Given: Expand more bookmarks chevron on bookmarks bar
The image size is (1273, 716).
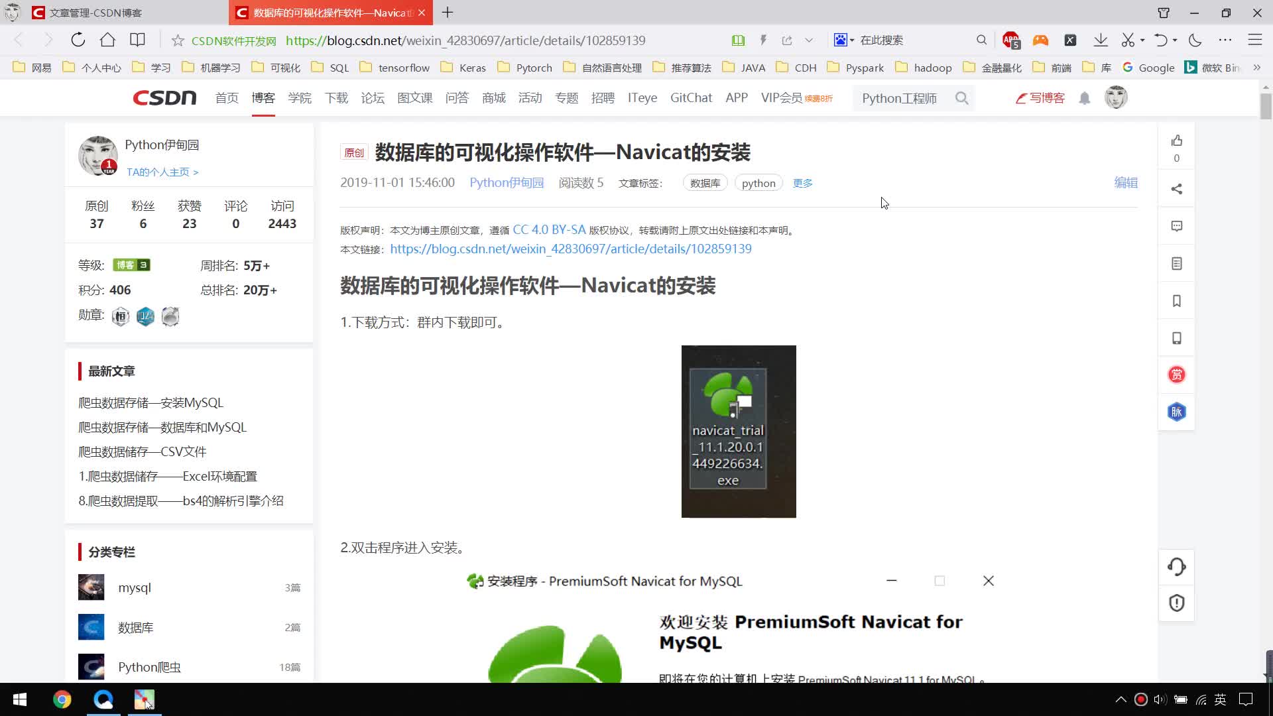Looking at the screenshot, I should tap(1256, 68).
